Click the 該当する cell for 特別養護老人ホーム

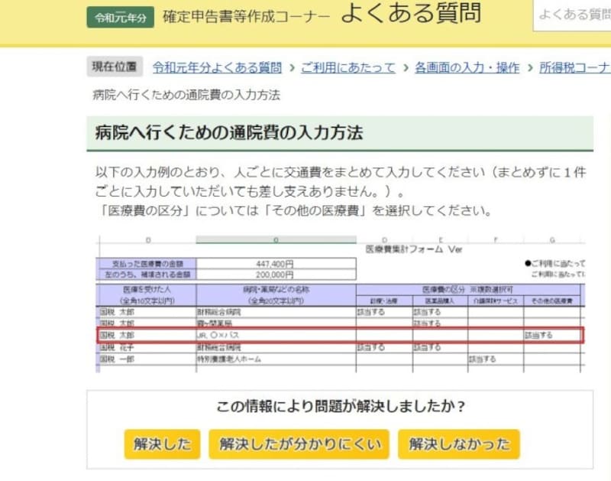pos(481,357)
